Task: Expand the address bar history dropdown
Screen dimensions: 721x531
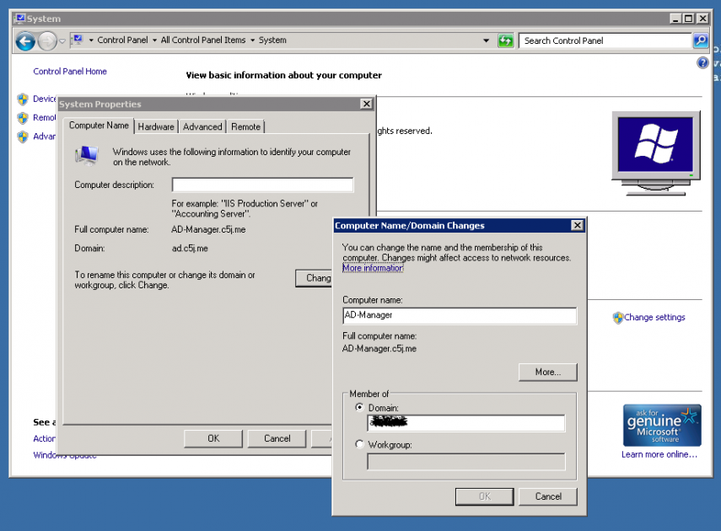Action: 487,40
